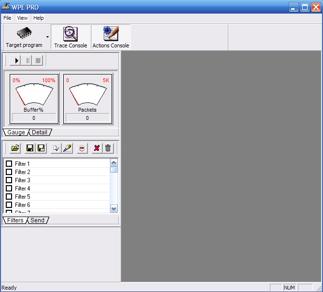Switch to the Detail tab
The width and height of the screenshot is (323, 292).
(40, 132)
